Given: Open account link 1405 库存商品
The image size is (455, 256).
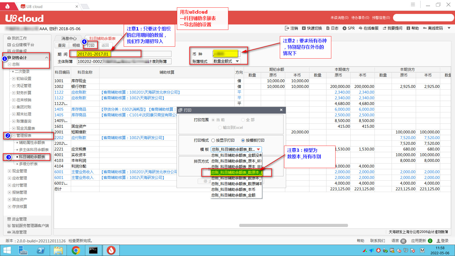Looking at the screenshot, I should [x=59, y=109].
